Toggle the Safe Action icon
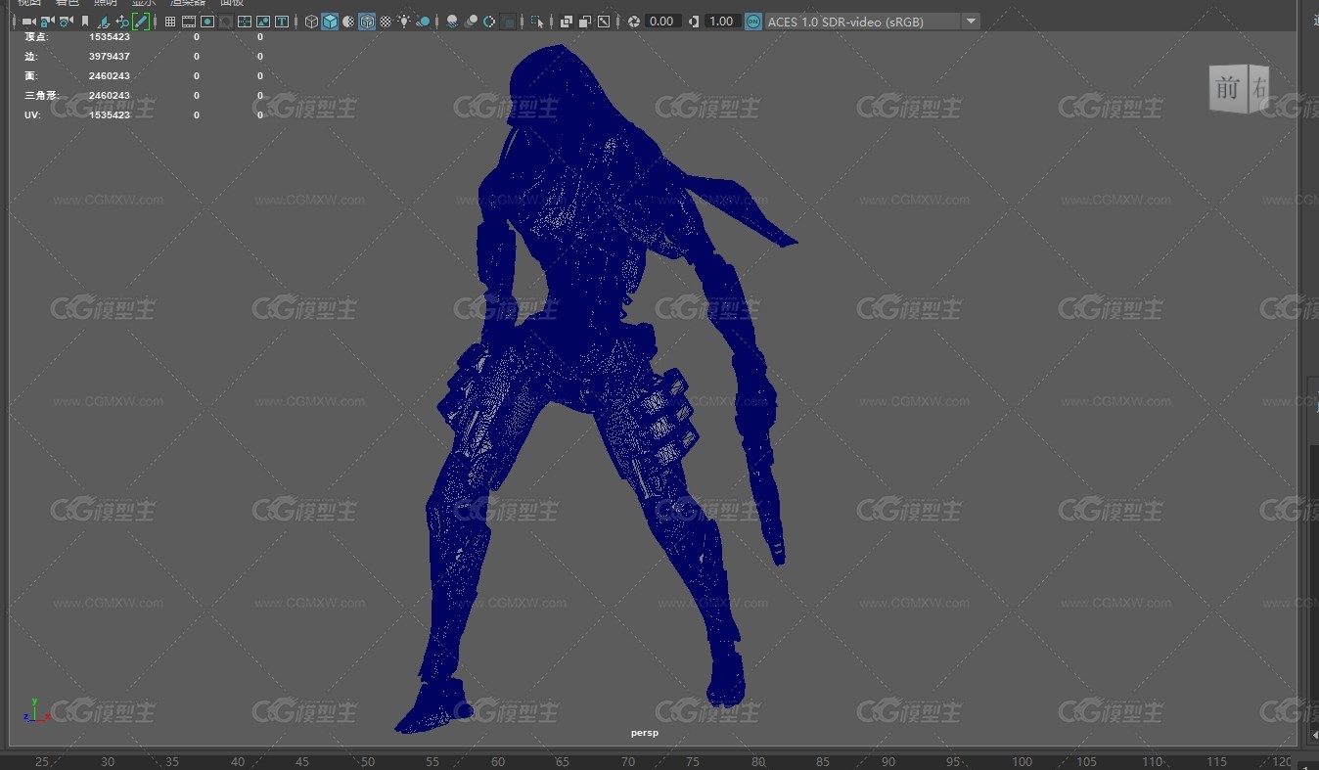This screenshot has height=770, width=1319. pos(263,21)
